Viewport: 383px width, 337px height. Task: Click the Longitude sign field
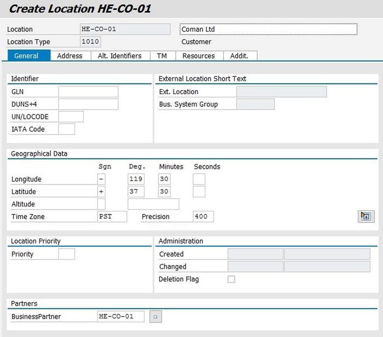101,179
